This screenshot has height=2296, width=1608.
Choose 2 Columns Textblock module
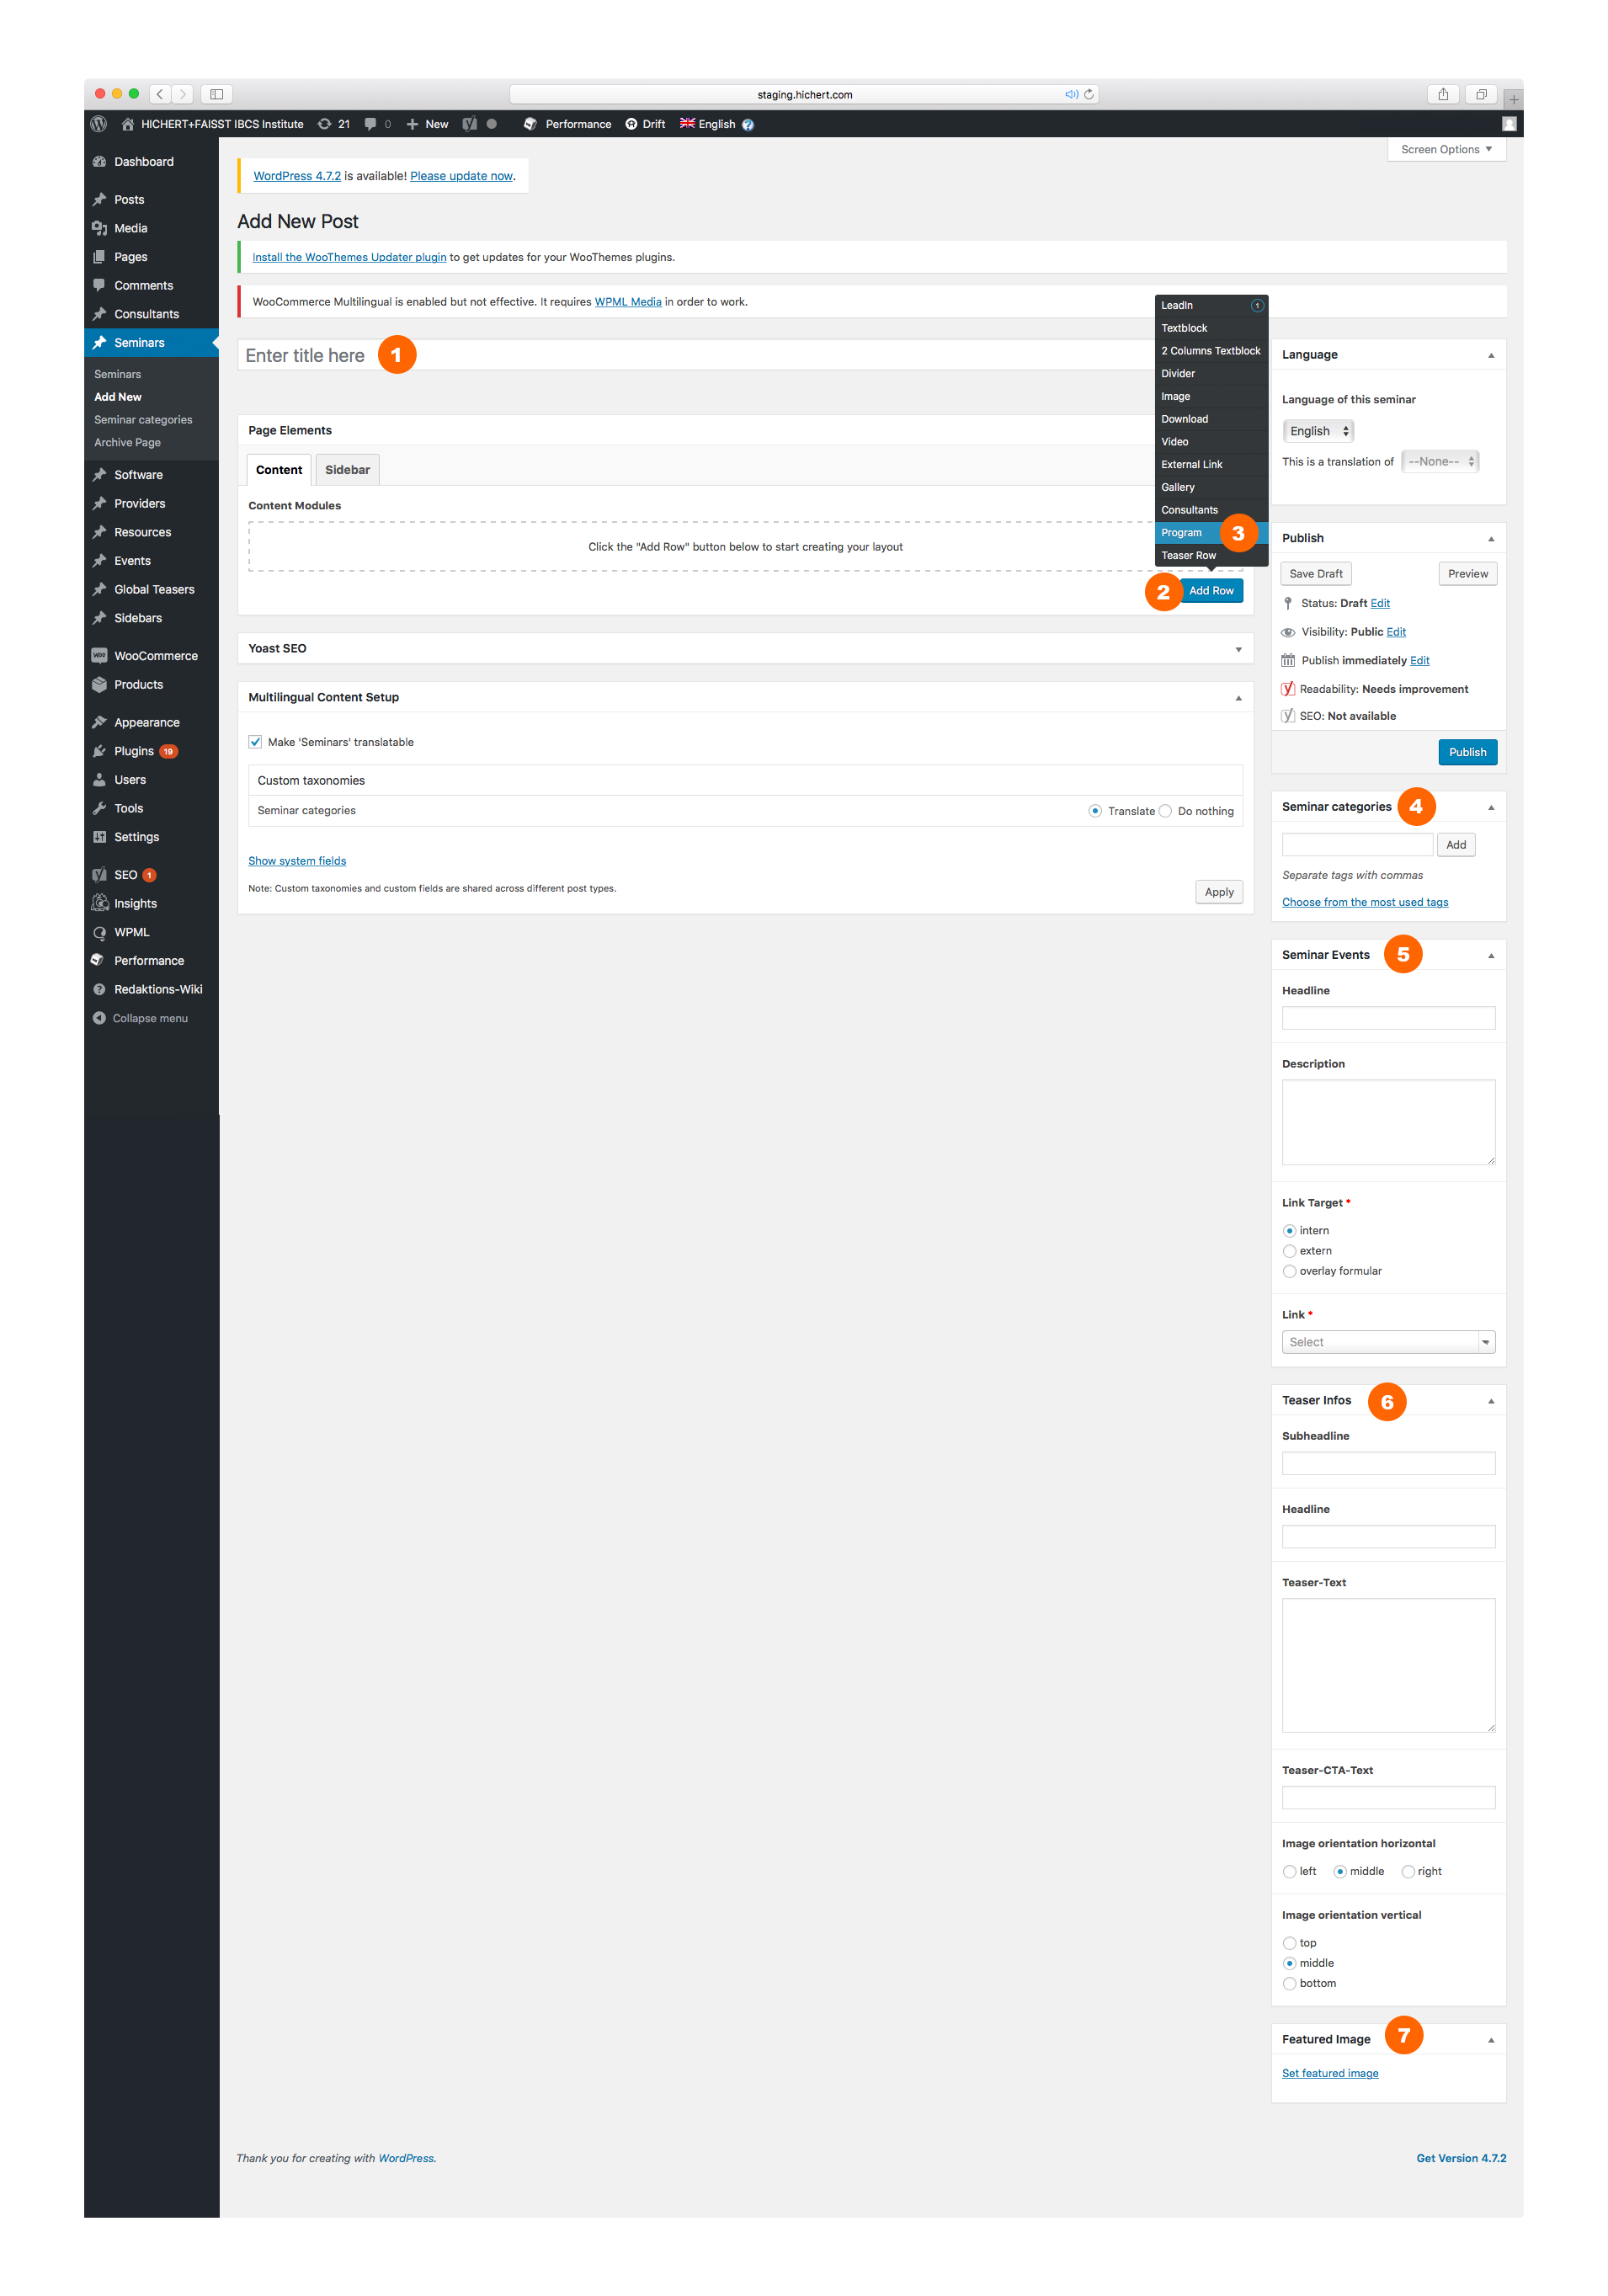[x=1210, y=351]
